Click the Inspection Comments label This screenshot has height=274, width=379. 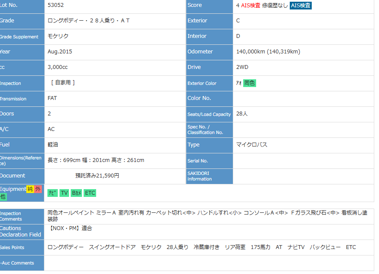(x=10, y=216)
